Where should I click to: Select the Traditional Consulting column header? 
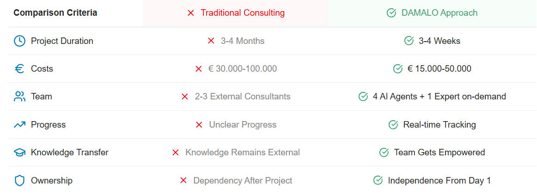pyautogui.click(x=243, y=13)
